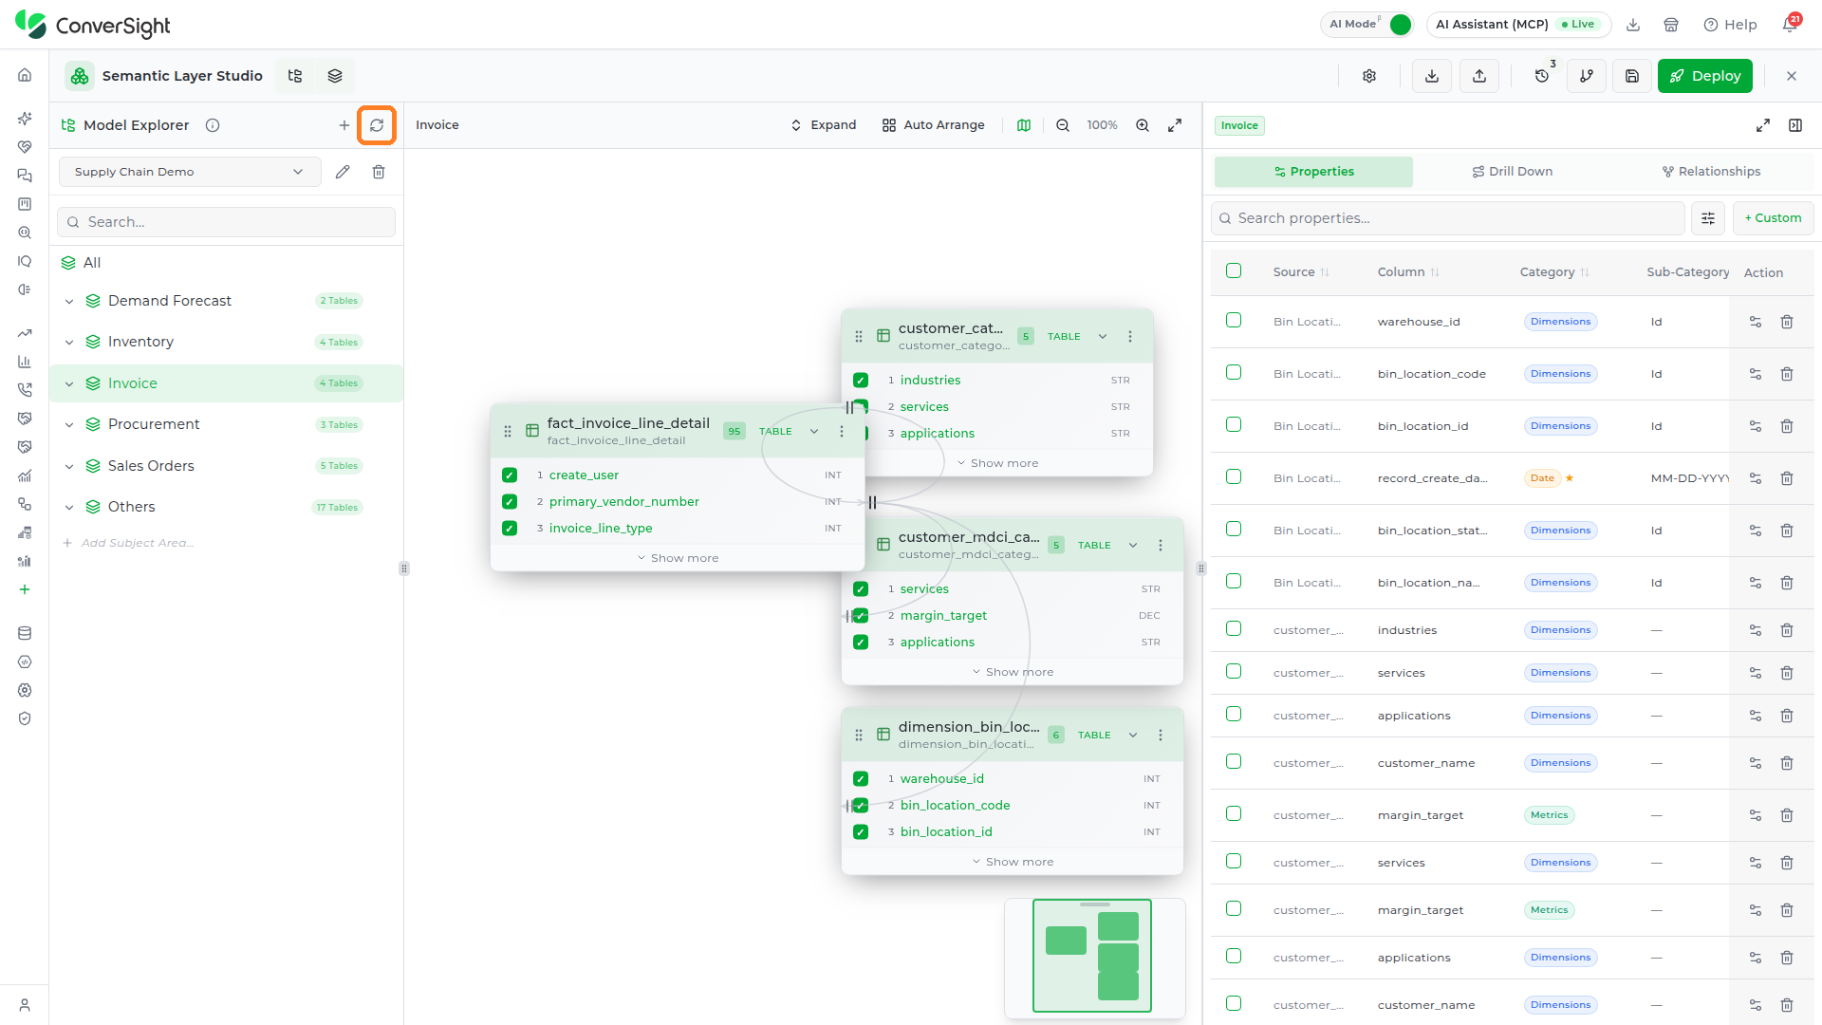Click the Deploy button
The width and height of the screenshot is (1822, 1025).
click(x=1705, y=76)
